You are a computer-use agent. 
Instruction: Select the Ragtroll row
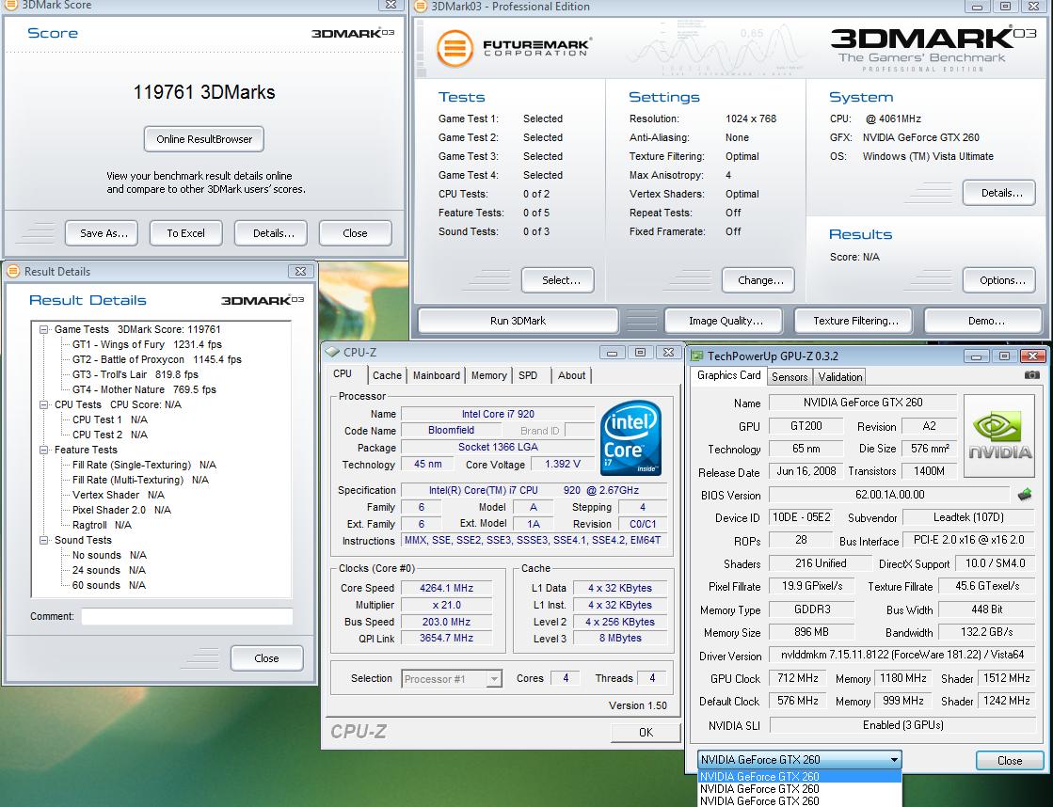point(102,525)
